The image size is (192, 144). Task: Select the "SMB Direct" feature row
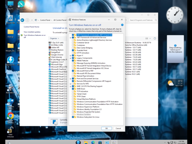81,89
